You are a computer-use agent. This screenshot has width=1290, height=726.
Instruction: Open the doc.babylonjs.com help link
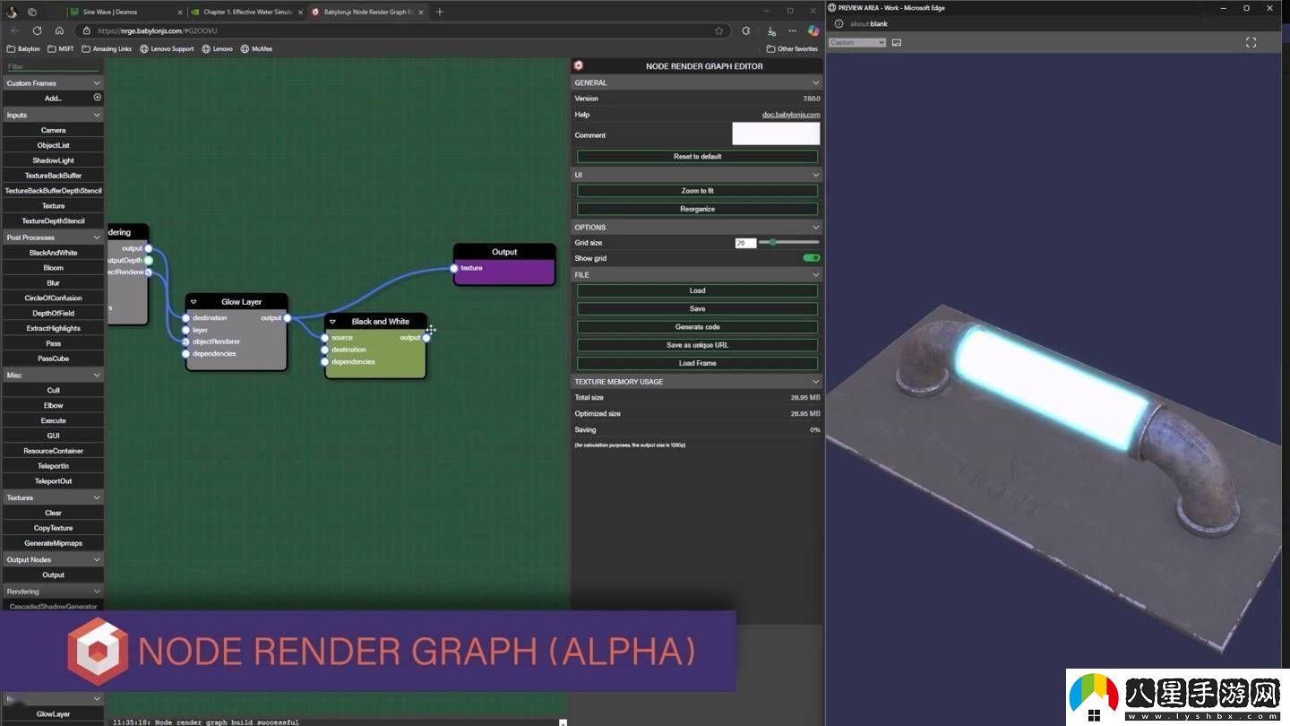(x=791, y=115)
